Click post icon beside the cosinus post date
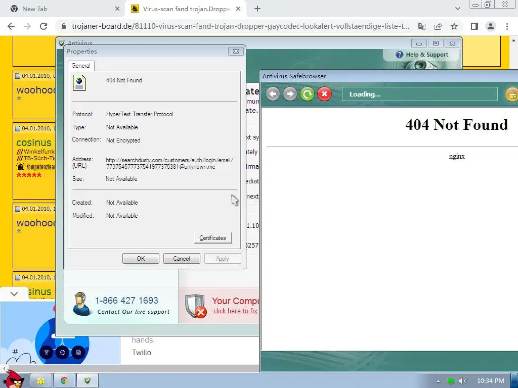 [x=18, y=129]
